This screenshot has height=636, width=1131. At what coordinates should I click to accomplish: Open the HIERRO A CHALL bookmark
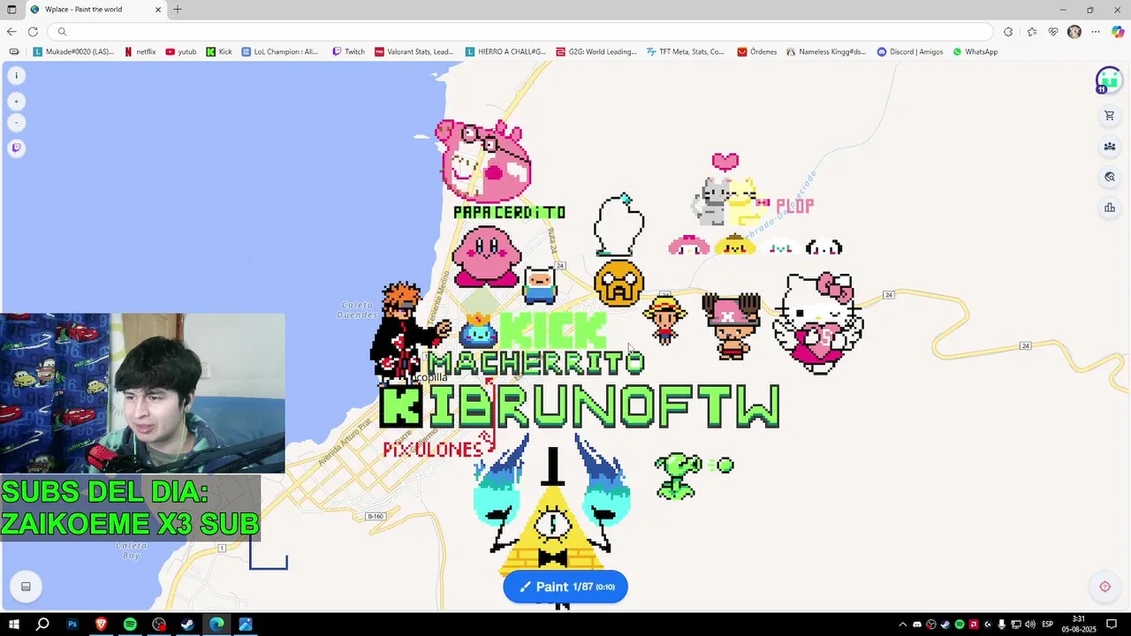click(x=505, y=52)
